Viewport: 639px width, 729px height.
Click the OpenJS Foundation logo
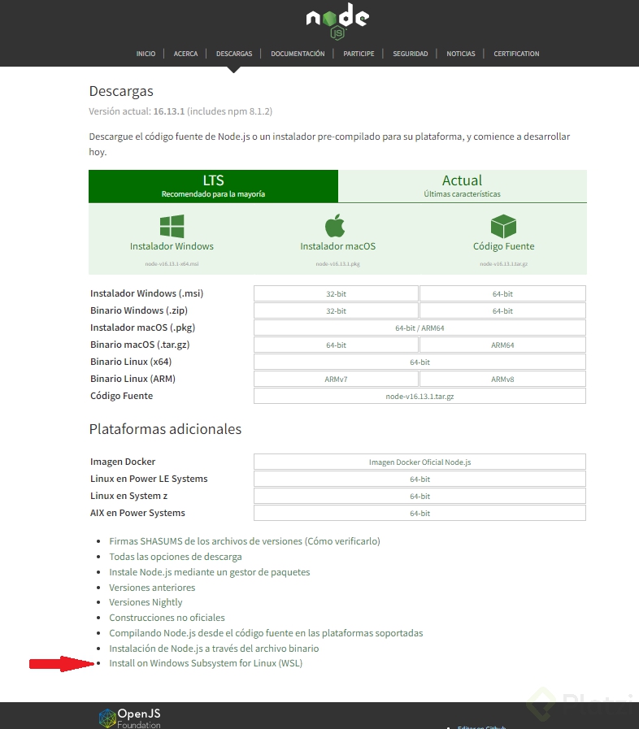click(x=130, y=718)
